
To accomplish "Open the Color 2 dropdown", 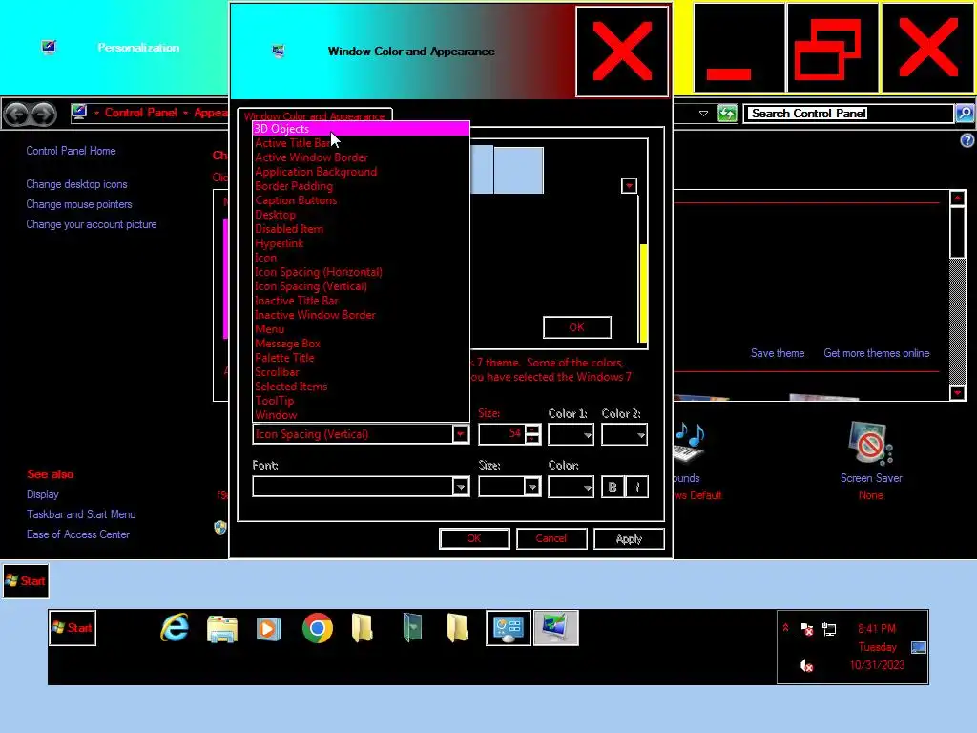I will click(624, 434).
